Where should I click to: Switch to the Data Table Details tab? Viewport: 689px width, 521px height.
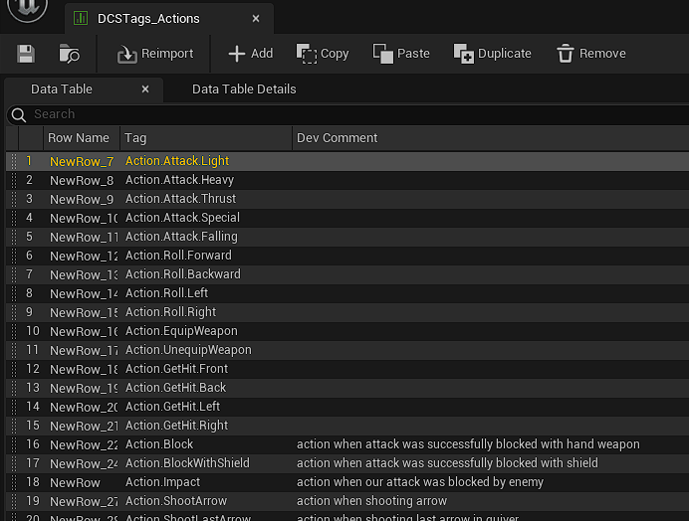244,88
